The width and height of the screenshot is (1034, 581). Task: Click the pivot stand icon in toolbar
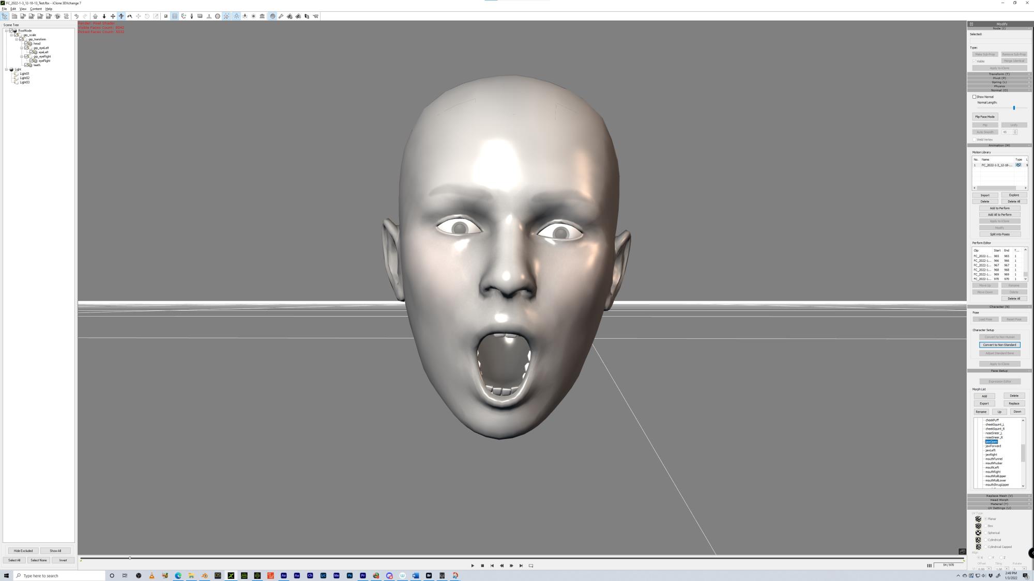(209, 16)
